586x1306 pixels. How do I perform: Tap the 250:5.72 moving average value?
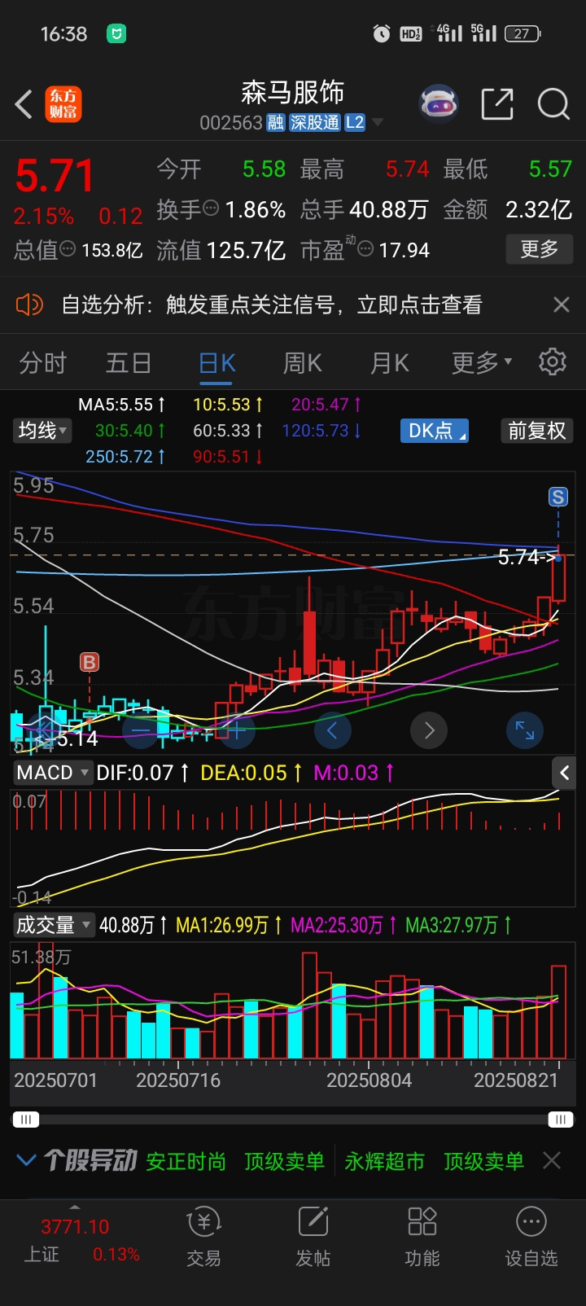tap(125, 457)
